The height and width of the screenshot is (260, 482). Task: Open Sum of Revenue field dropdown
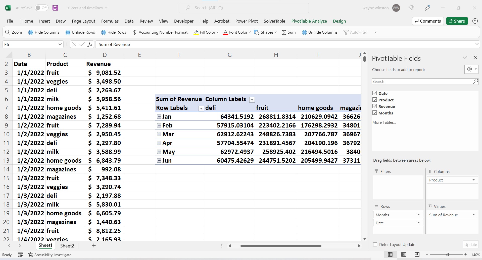click(473, 215)
